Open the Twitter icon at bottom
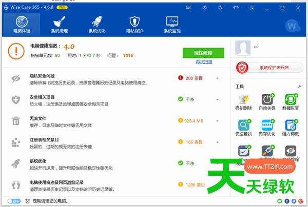The height and width of the screenshot is (207, 308). (x=294, y=201)
